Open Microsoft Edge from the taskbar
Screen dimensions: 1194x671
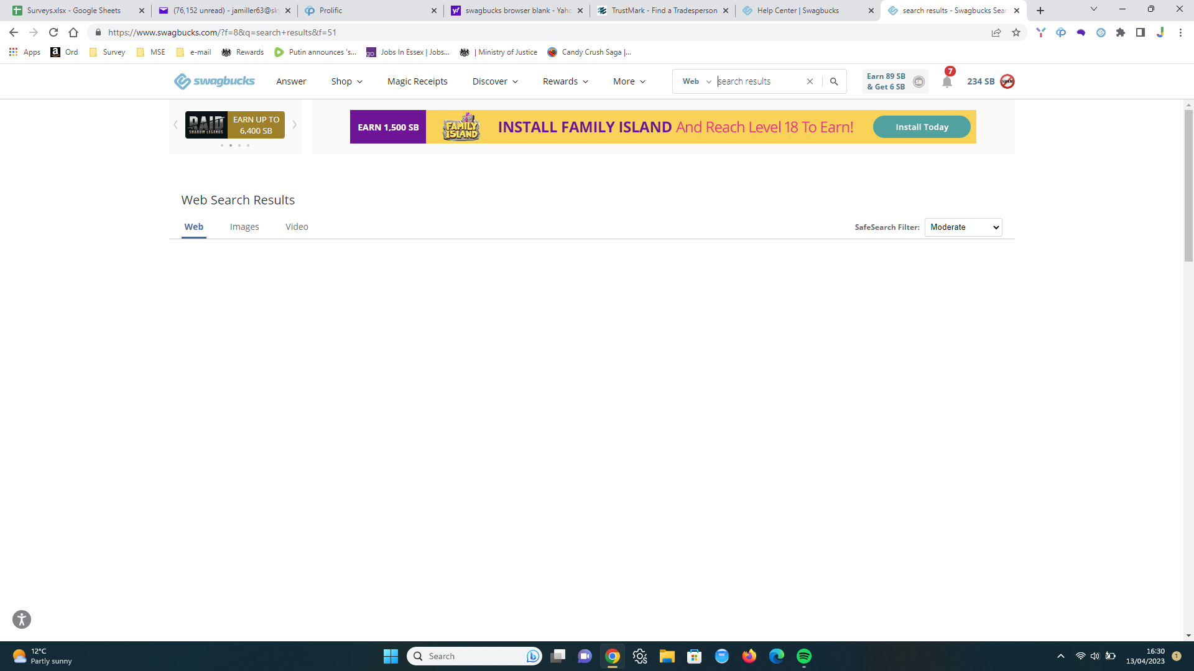[777, 656]
